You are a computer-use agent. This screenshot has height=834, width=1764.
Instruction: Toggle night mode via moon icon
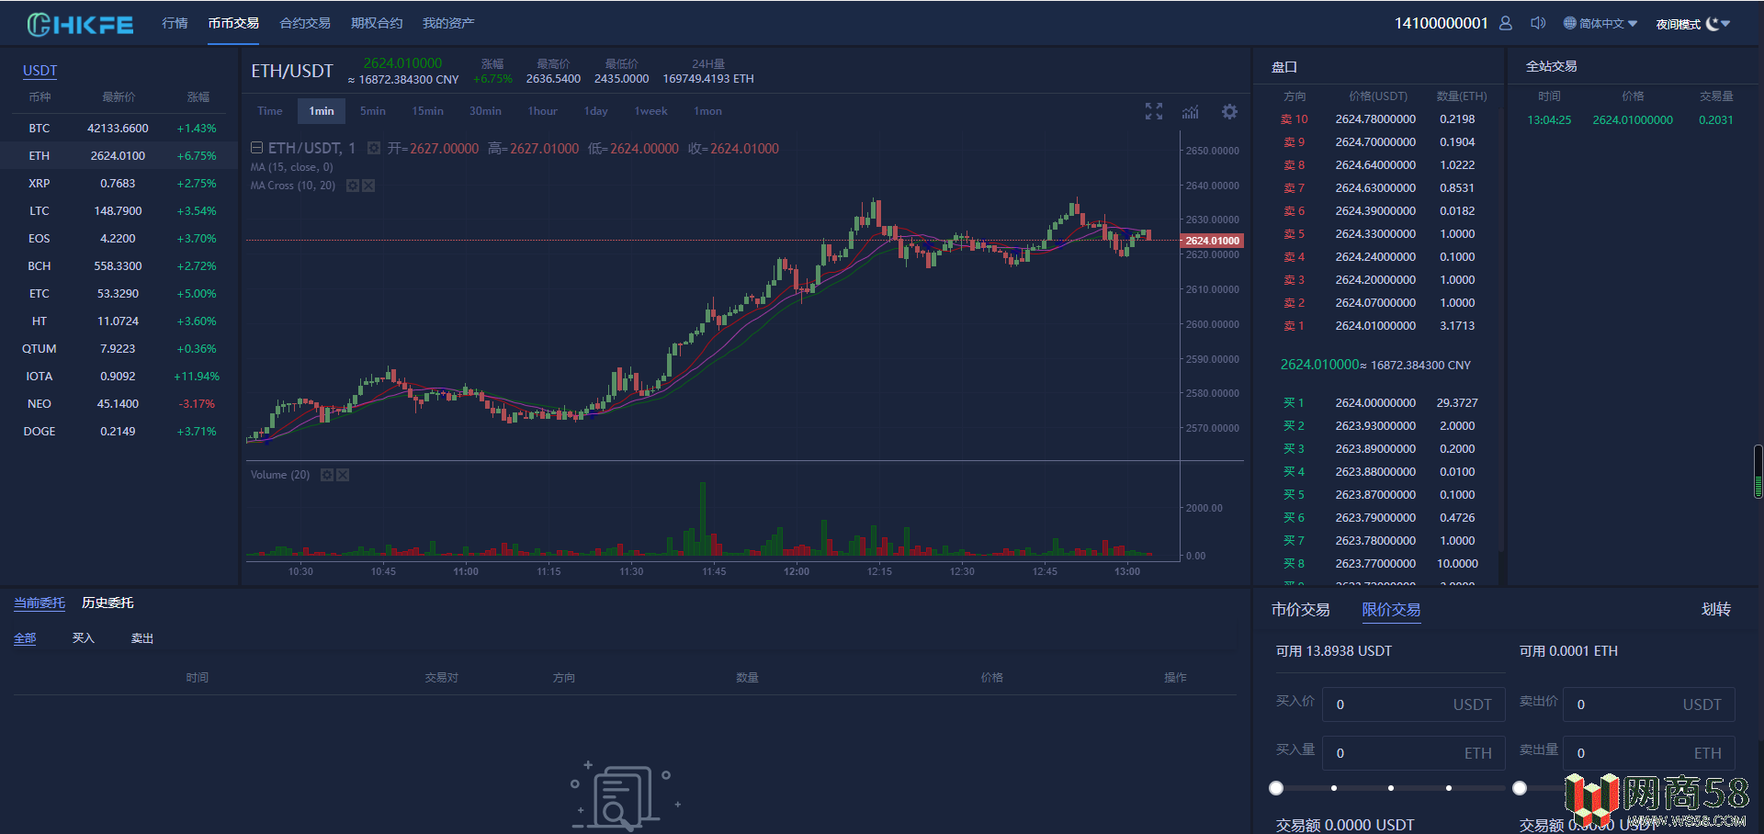1713,24
